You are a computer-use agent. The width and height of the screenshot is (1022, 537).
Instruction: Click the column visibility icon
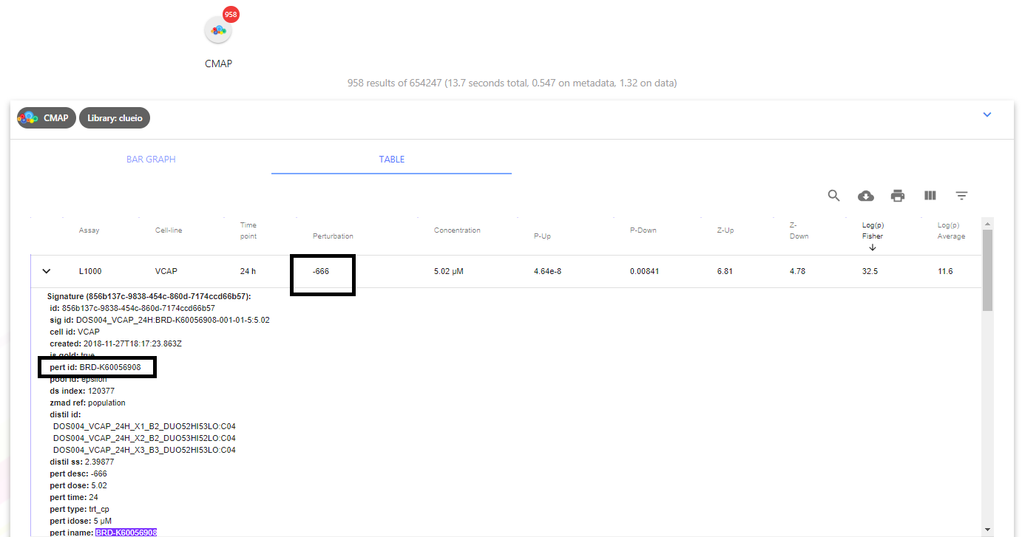tap(930, 195)
